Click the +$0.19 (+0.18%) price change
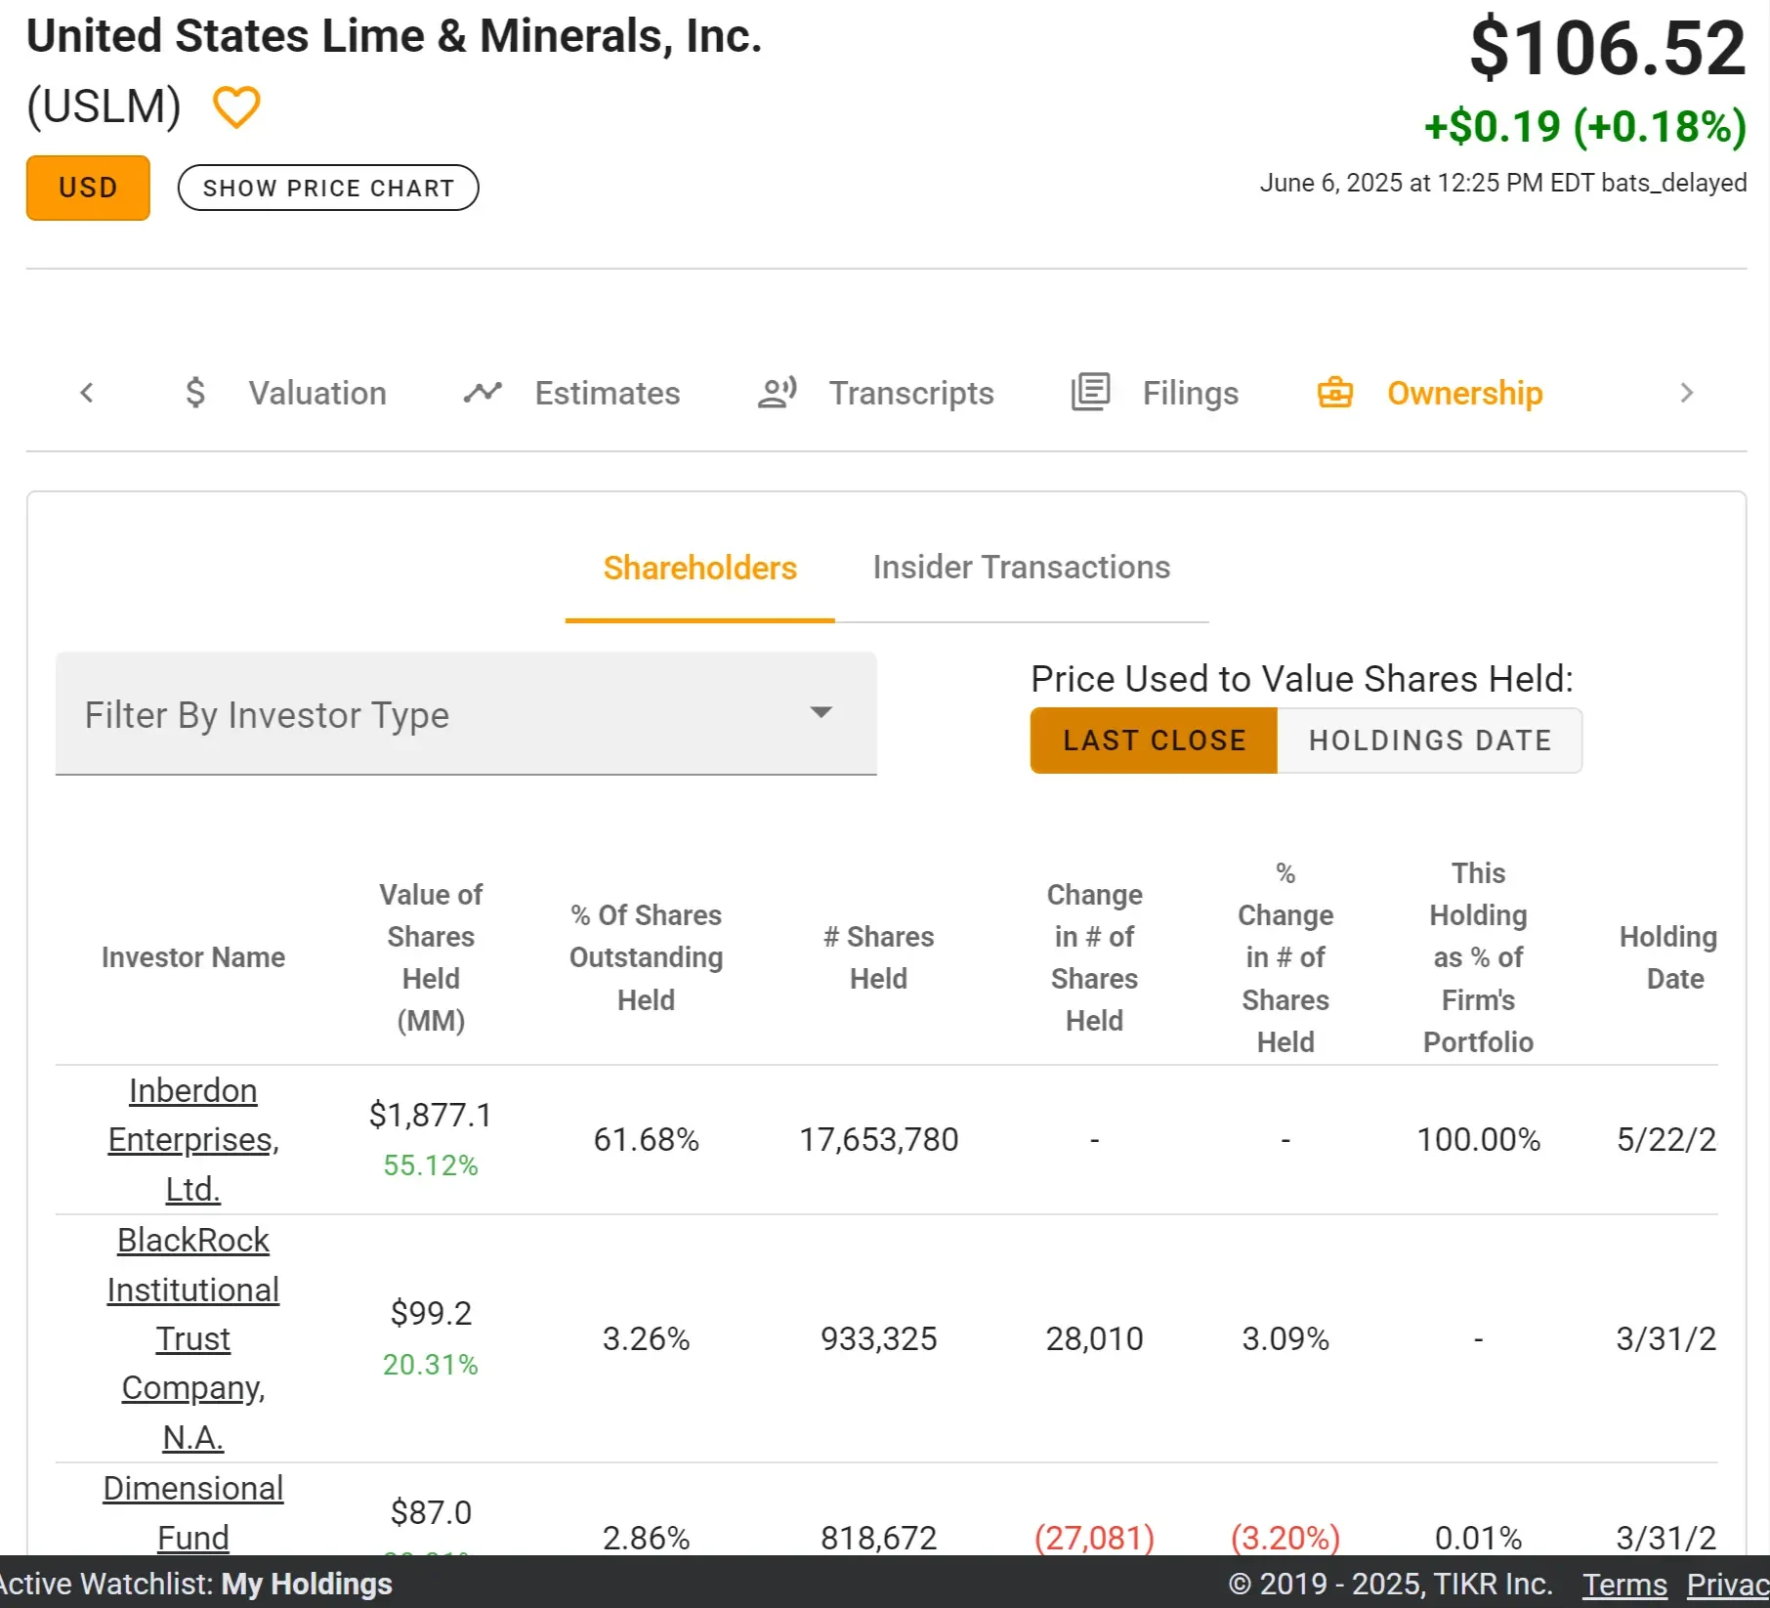Image resolution: width=1770 pixels, height=1608 pixels. tap(1585, 127)
